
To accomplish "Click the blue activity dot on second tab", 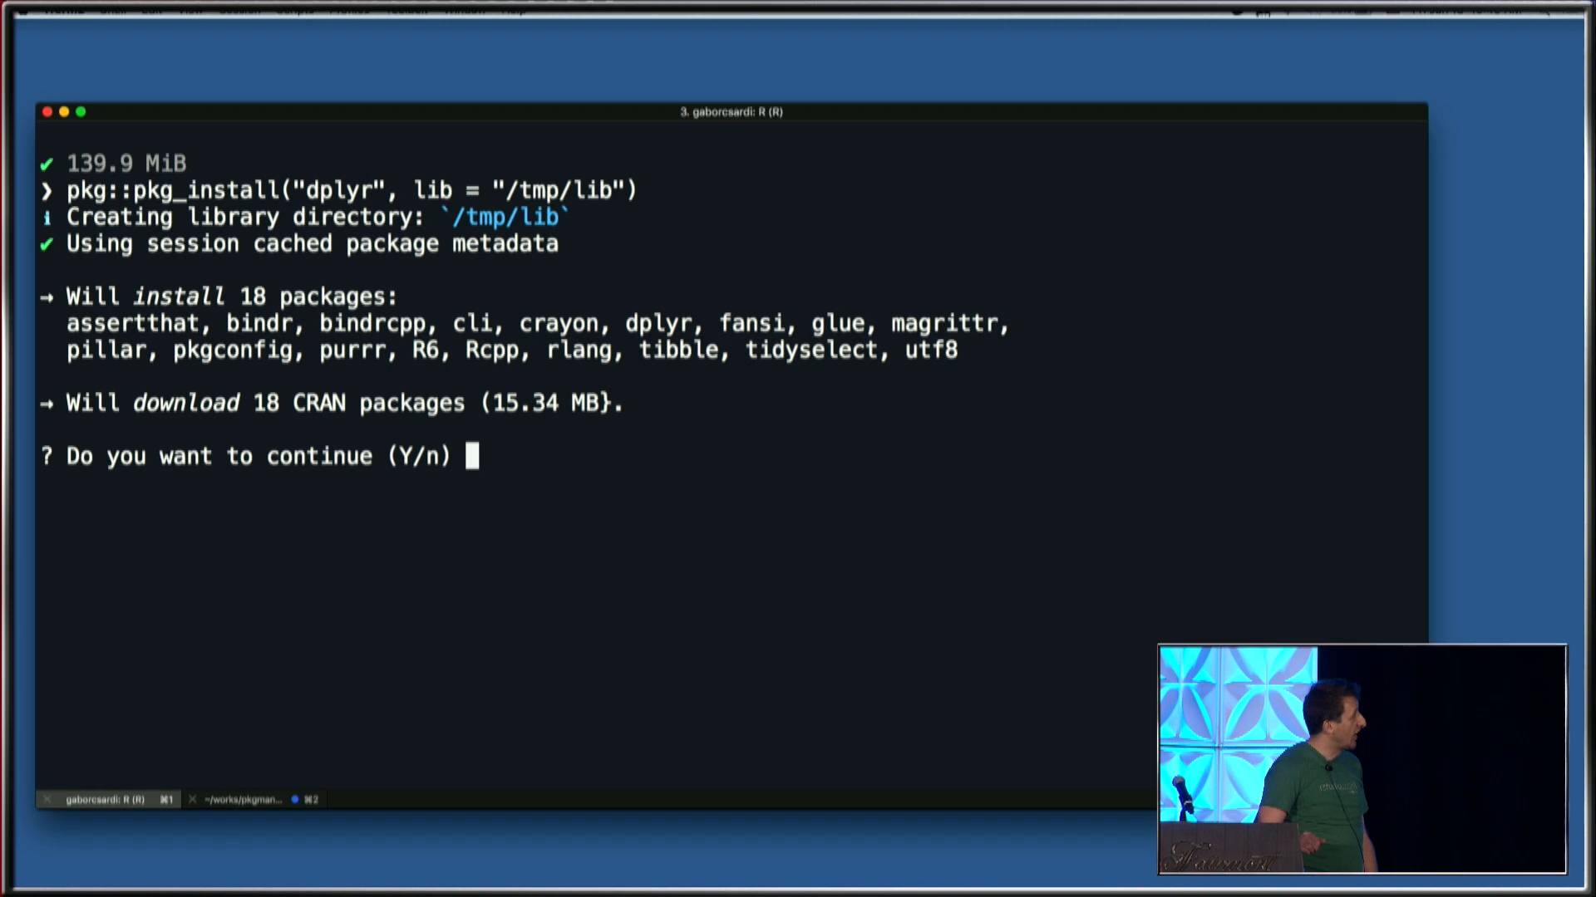I will click(295, 800).
